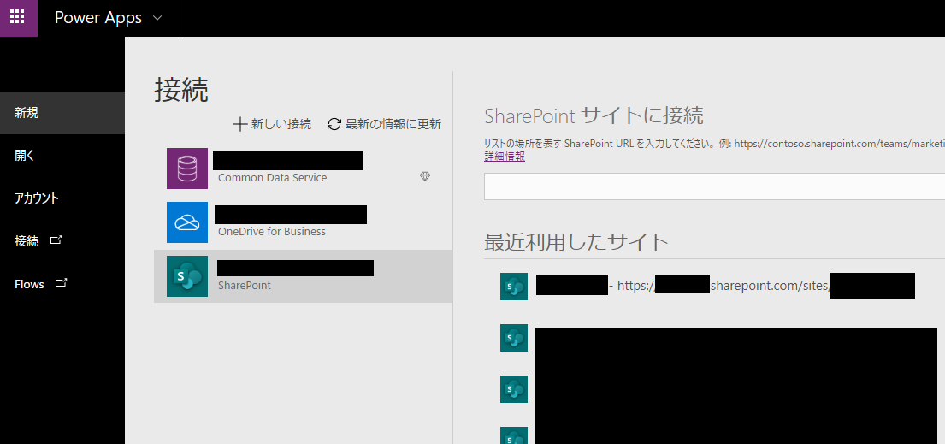This screenshot has width=945, height=444.
Task: Click 新しい接続 to add a connection
Action: (272, 124)
